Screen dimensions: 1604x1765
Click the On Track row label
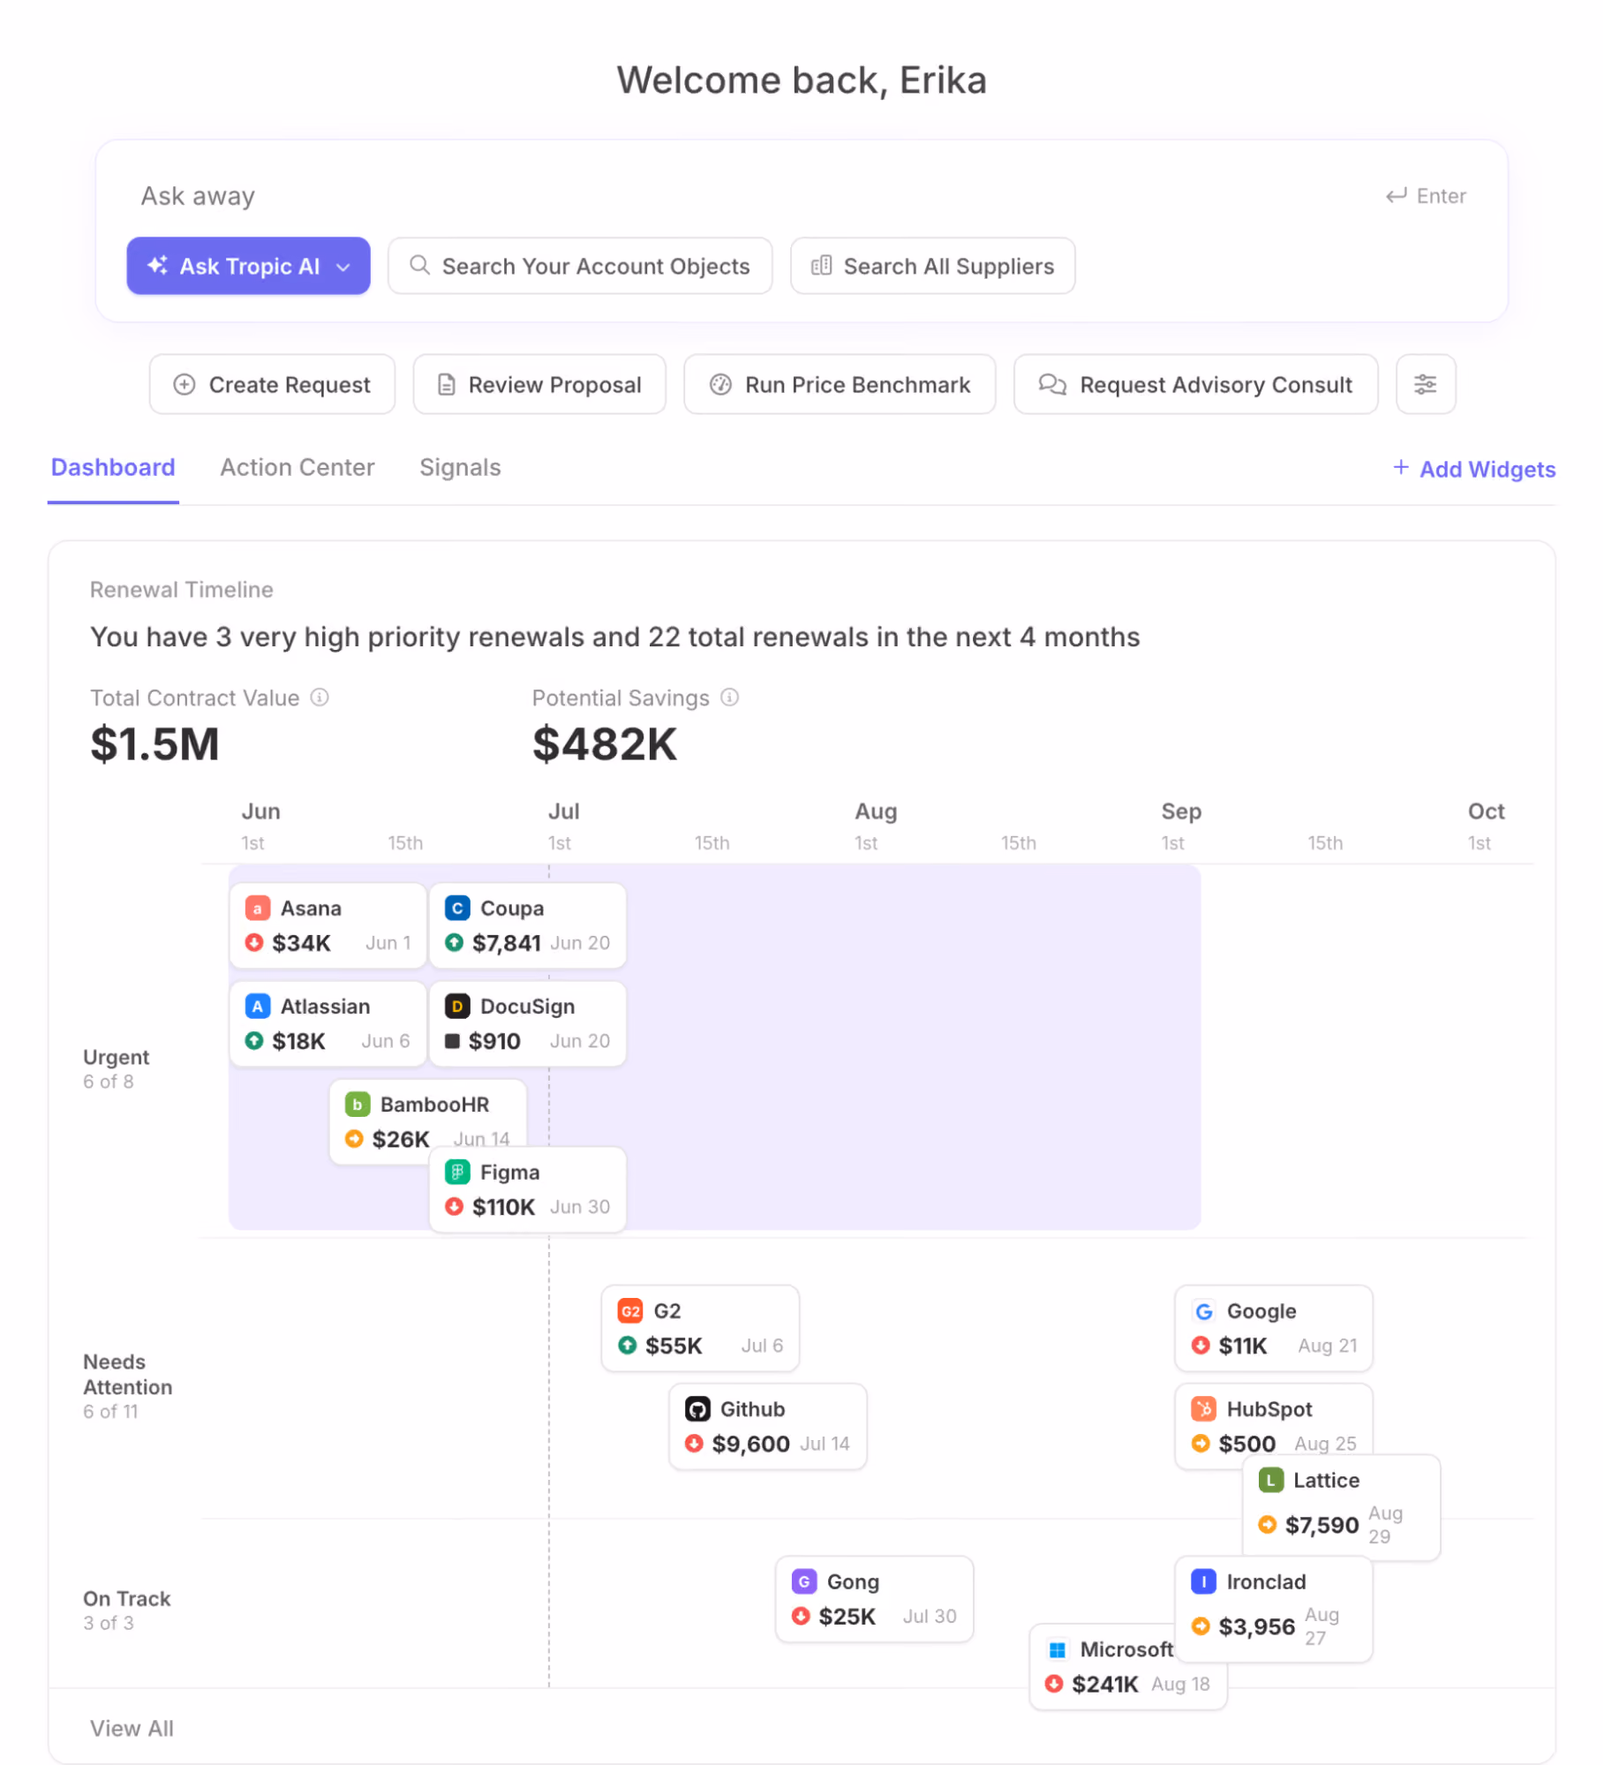click(126, 1598)
